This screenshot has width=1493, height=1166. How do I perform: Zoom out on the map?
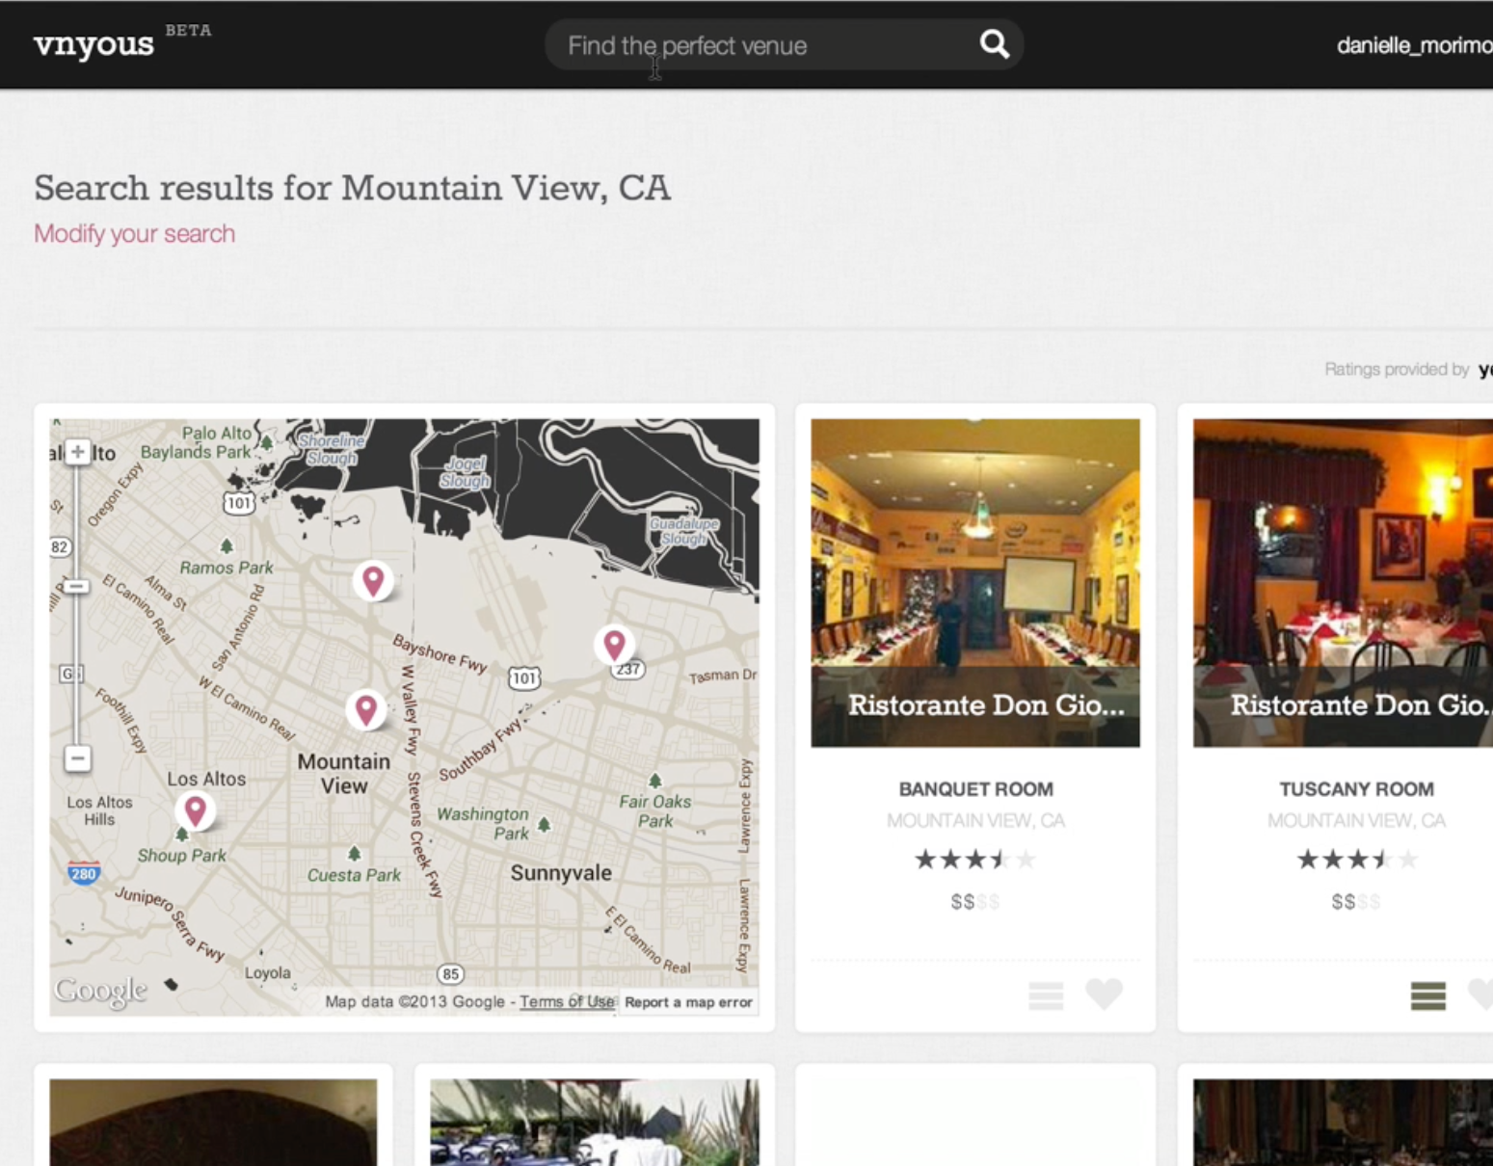point(78,758)
